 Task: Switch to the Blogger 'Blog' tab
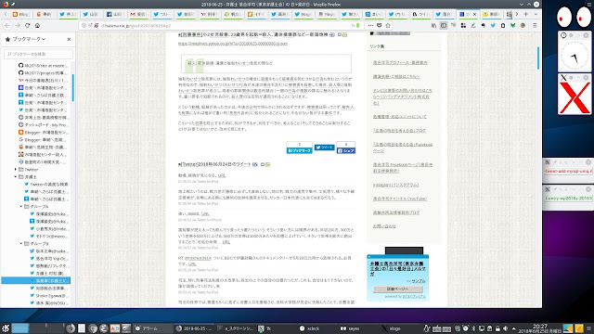20,14
